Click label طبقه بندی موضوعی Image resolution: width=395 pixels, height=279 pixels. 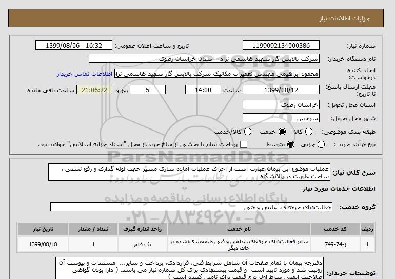[x=348, y=132]
